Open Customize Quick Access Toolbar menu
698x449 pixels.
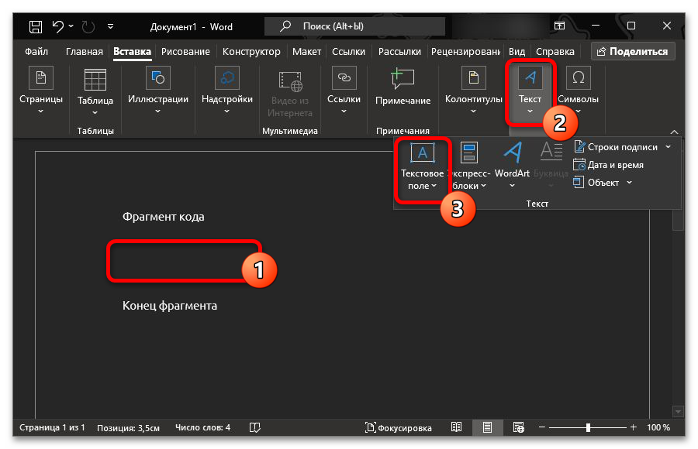point(110,26)
